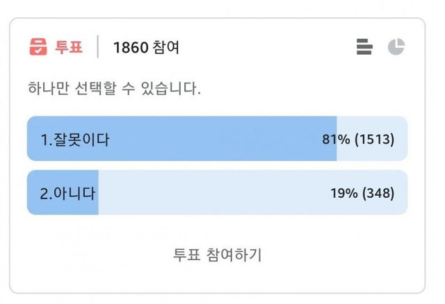Switch to bar chart results view
445x304 pixels.
364,47
